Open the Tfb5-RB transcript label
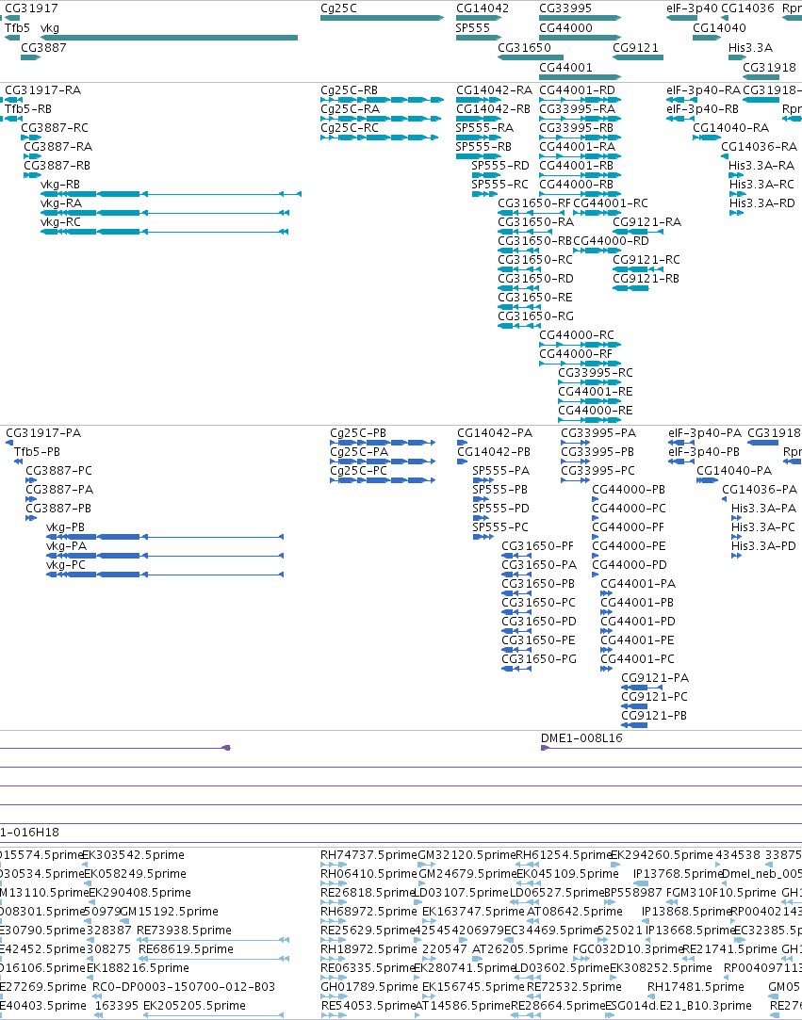Viewport: 802px width, 1020px height. [x=28, y=109]
